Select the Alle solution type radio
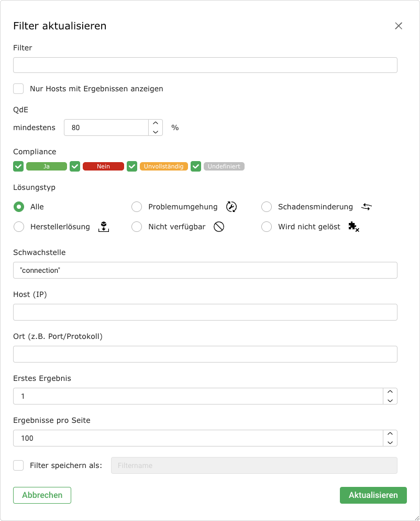Screen dimensions: 420x521 [x=19, y=207]
